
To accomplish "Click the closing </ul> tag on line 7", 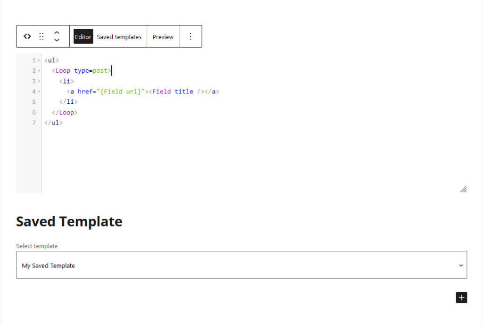I will click(x=54, y=123).
